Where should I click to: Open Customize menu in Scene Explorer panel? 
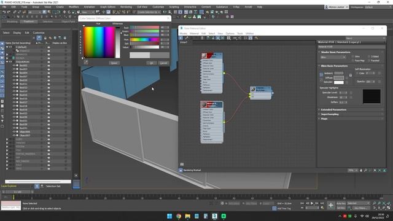pos(39,33)
